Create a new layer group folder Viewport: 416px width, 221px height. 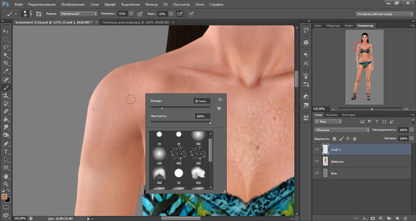(389, 218)
